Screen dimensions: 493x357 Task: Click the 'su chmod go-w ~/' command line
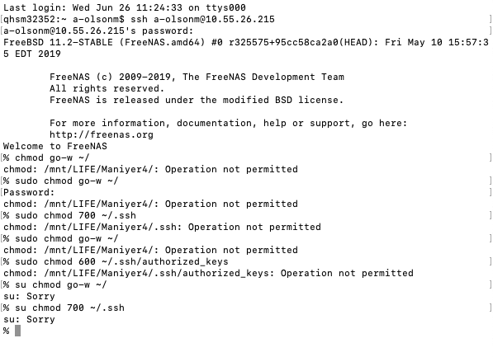click(60, 284)
